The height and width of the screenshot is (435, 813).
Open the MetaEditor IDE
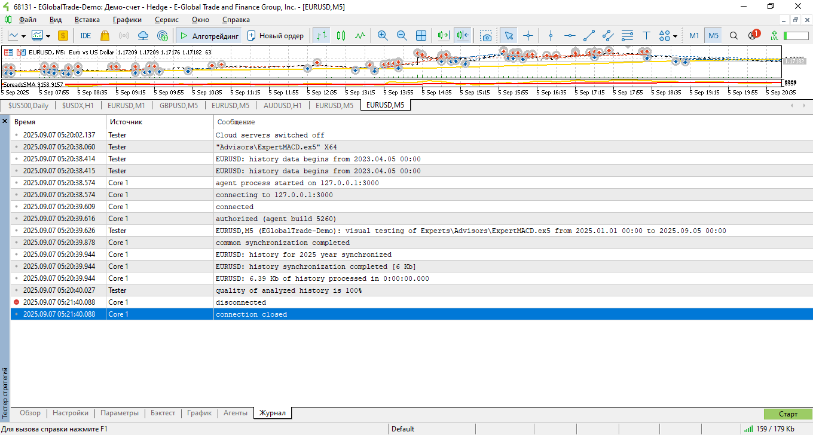tap(85, 36)
